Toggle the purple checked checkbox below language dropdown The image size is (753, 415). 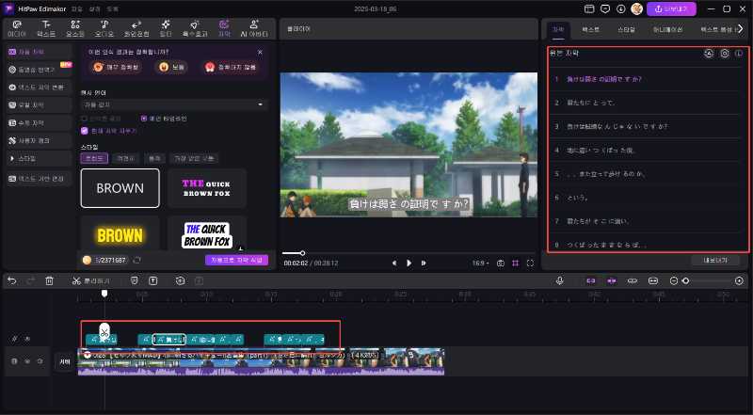tap(86, 131)
